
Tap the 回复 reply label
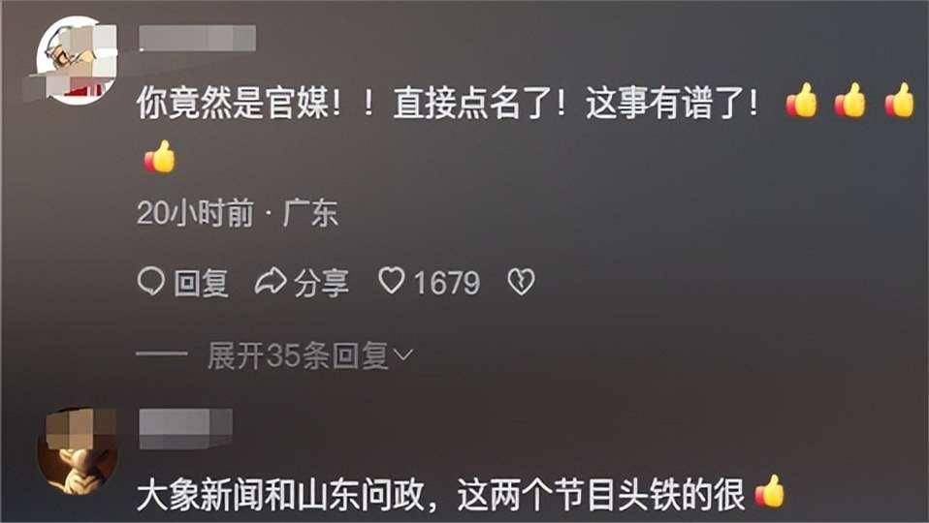[x=202, y=282]
